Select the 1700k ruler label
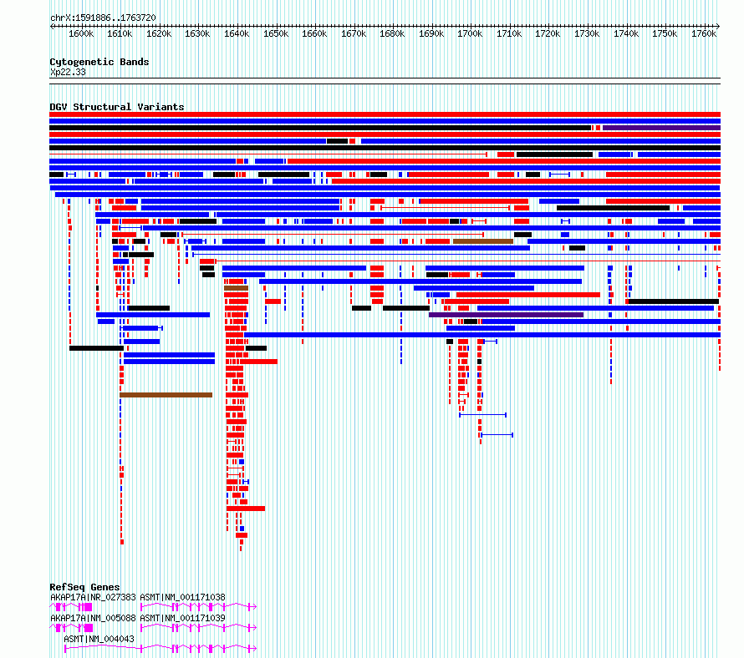The image size is (744, 658). (x=470, y=33)
